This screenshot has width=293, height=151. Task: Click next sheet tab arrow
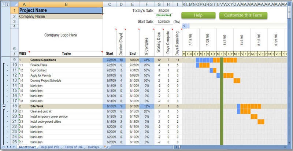(x=11, y=147)
